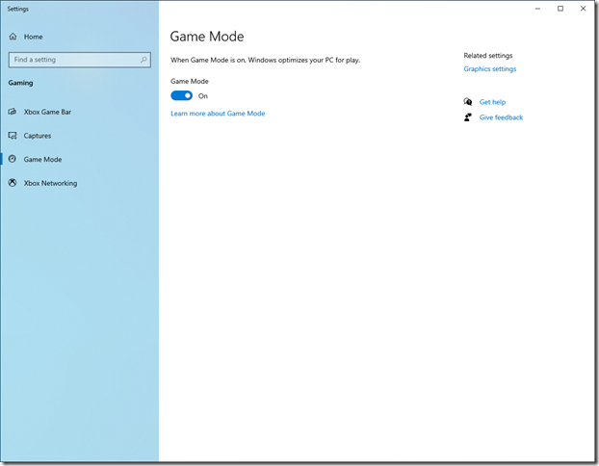Click the Get help link
The height and width of the screenshot is (466, 599).
492,102
